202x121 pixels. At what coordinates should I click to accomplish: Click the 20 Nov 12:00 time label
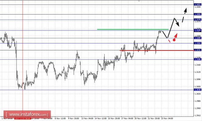[141, 119]
